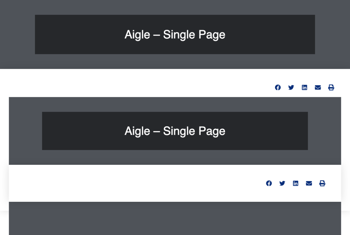This screenshot has height=235, width=350.
Task: Click the black strip at the bottom-right edge
Action: point(346,223)
